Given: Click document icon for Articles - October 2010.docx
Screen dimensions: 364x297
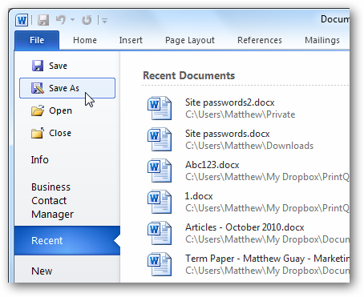Looking at the screenshot, I should 160,233.
